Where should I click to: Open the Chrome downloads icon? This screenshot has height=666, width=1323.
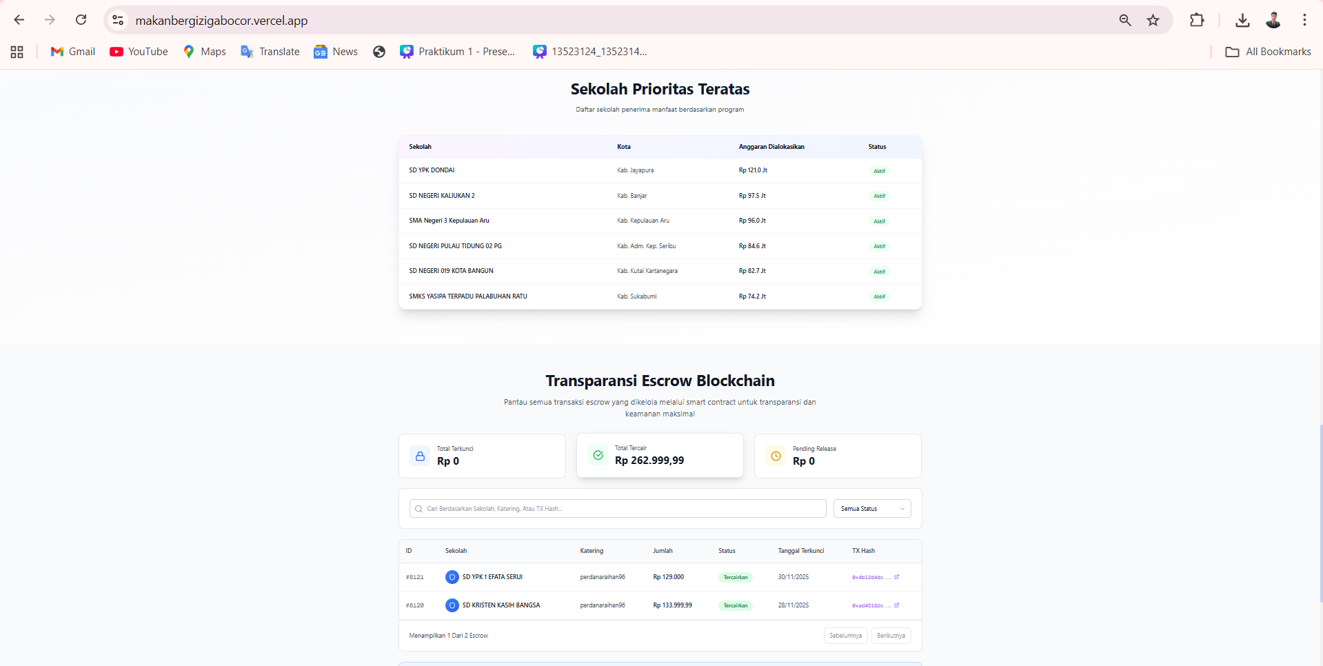coord(1242,20)
